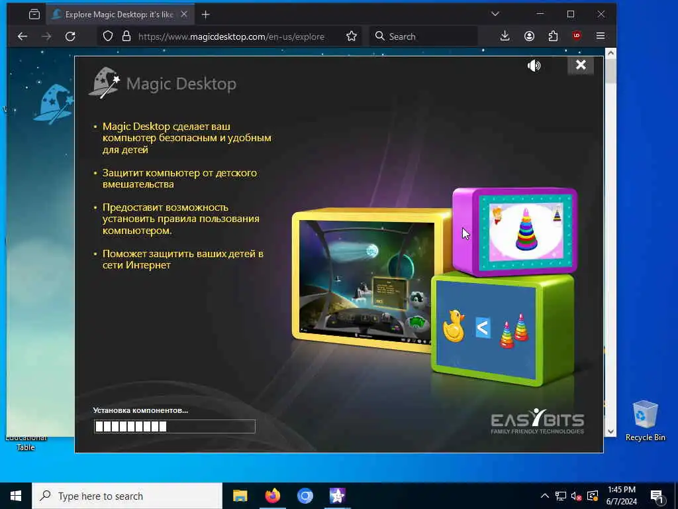Screen dimensions: 678x509
Task: Open the taskbar clock and date
Action: pos(621,496)
